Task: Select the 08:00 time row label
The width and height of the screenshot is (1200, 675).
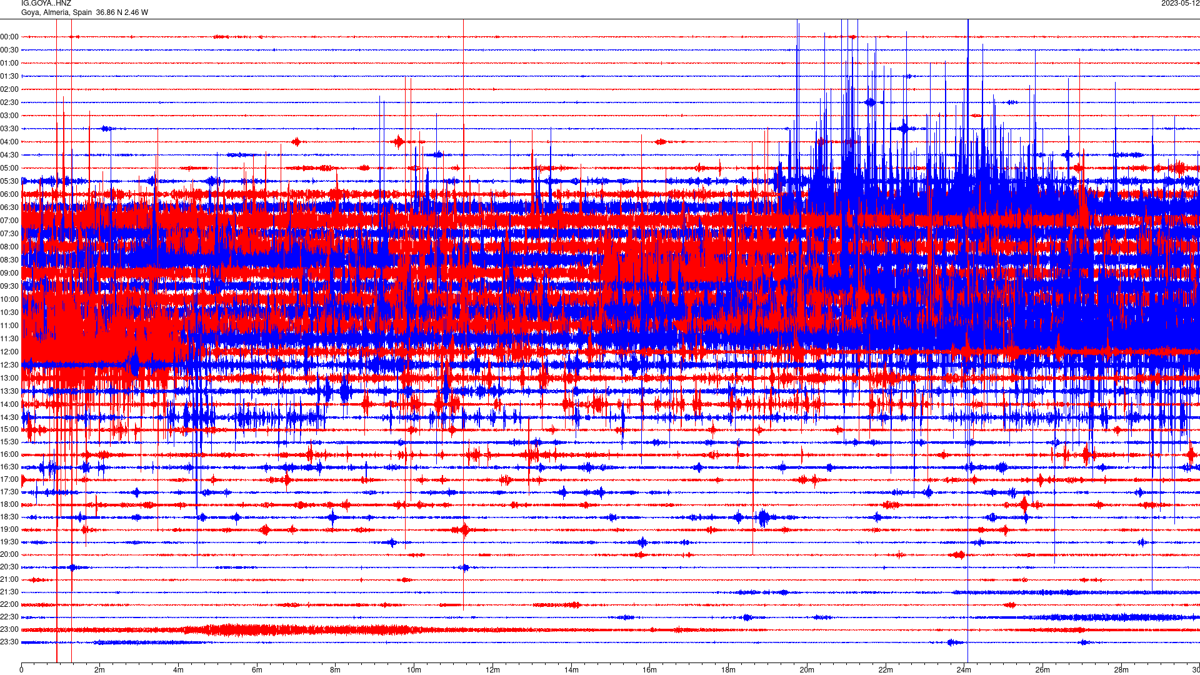Action: click(9, 247)
